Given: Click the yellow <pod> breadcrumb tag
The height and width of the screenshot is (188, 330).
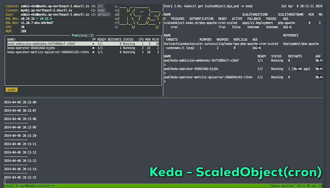Looking at the screenshot, I should click(12, 90).
